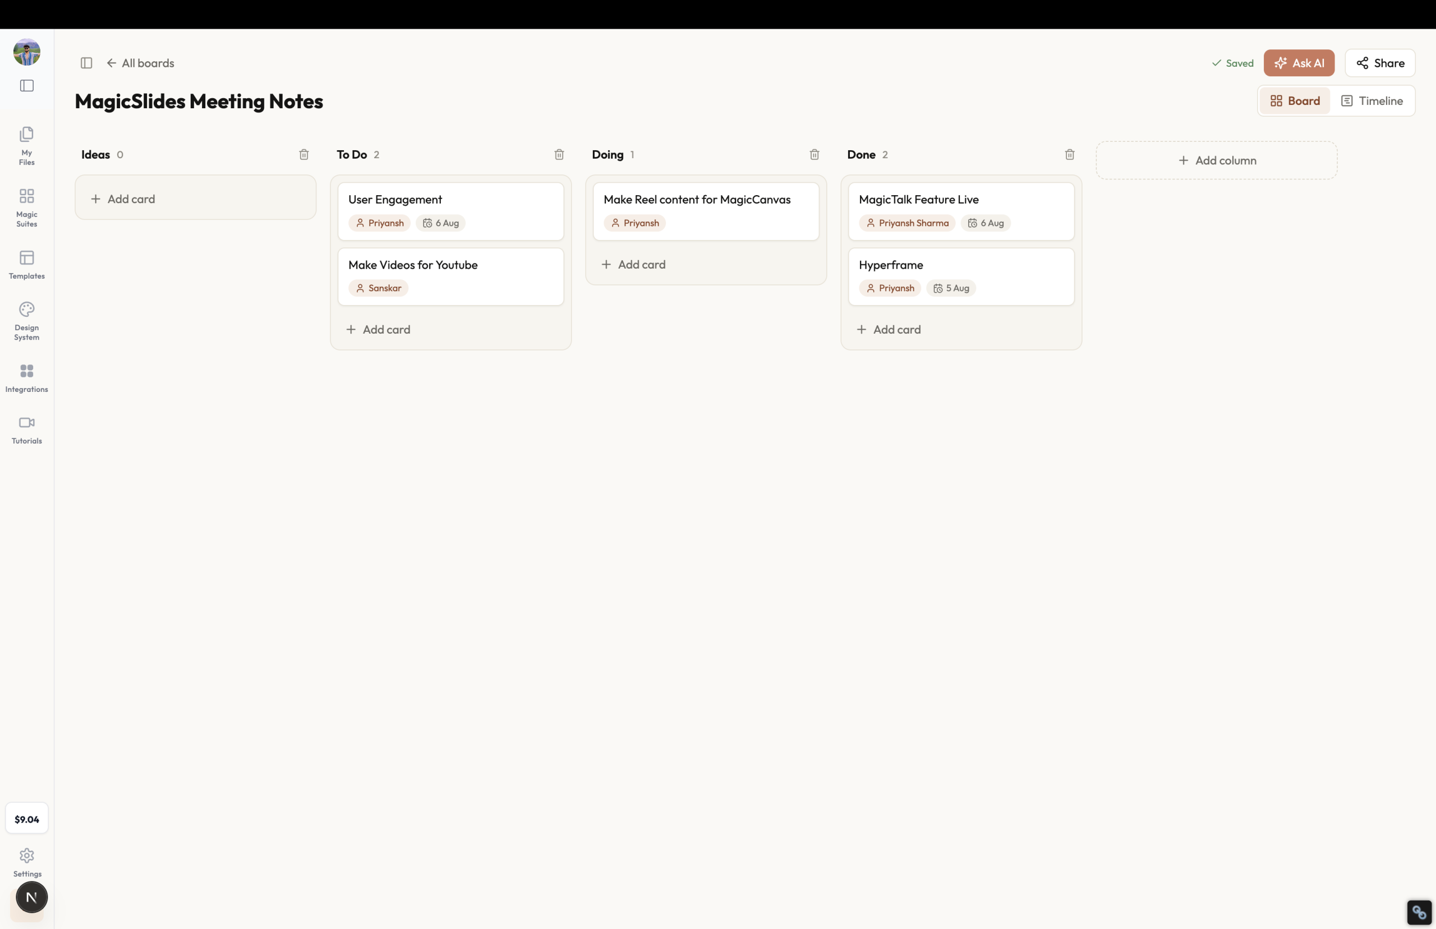Click the N avatar badge at bottom left
Viewport: 1436px width, 929px height.
click(x=31, y=897)
